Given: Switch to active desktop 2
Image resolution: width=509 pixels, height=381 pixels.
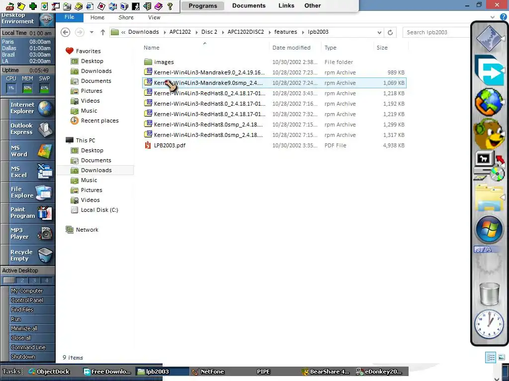Looking at the screenshot, I should 22,280.
